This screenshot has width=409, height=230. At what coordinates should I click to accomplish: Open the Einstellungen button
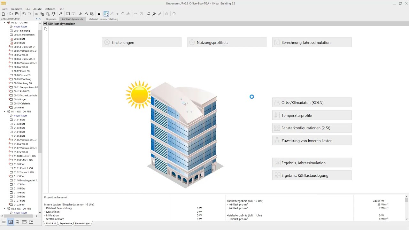[142, 42]
